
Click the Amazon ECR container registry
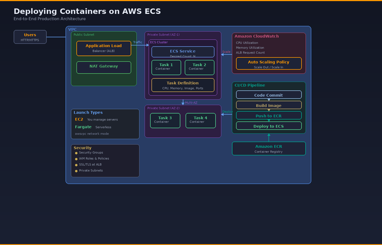pos(269,148)
